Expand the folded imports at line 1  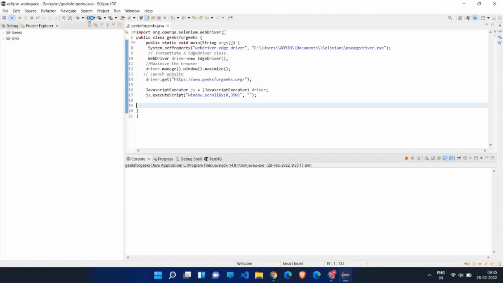coord(134,32)
